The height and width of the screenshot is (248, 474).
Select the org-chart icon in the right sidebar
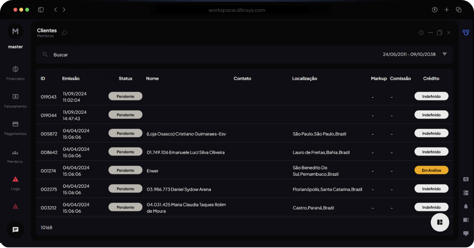465,32
